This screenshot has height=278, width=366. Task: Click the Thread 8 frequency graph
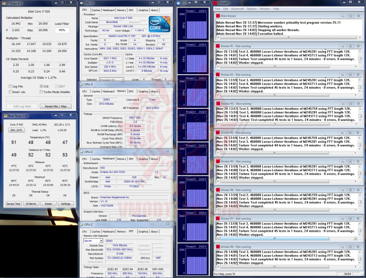coord(196,261)
